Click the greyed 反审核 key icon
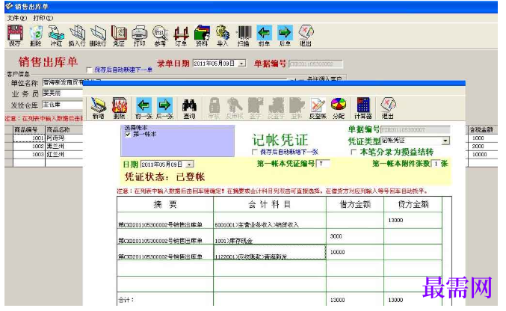The image size is (506, 311). [235, 108]
